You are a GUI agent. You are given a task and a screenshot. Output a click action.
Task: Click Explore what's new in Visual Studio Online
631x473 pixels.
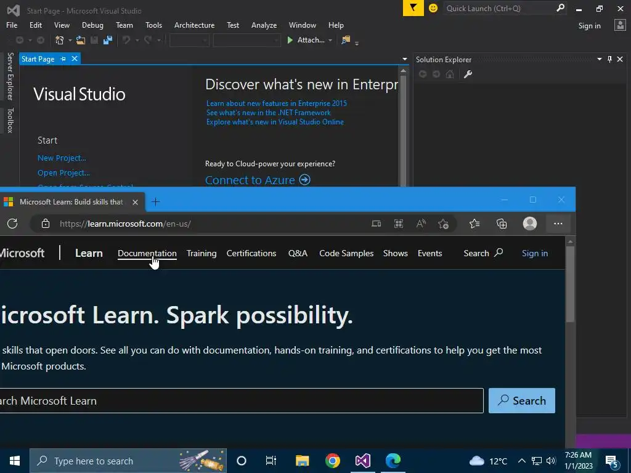(275, 122)
